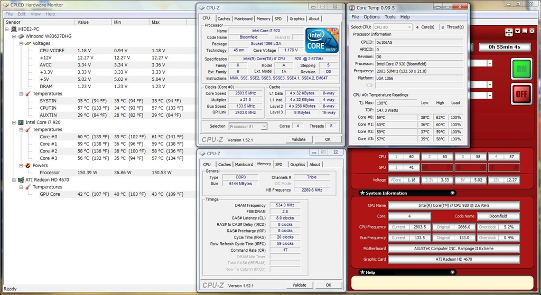
Task: Click the Intel Core i7 logo
Action: pos(322,41)
